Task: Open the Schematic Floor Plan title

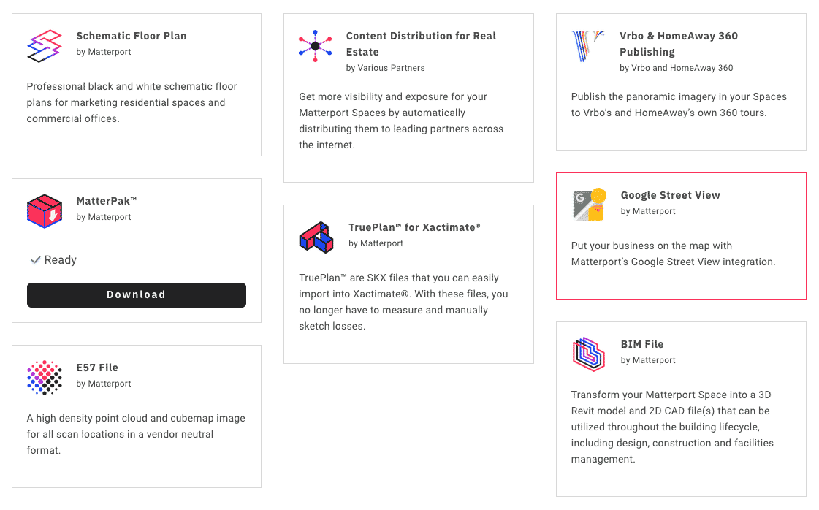Action: pos(131,36)
